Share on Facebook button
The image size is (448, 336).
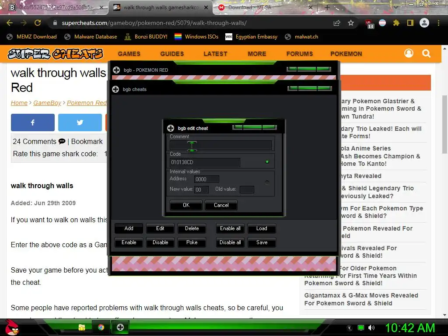32,122
